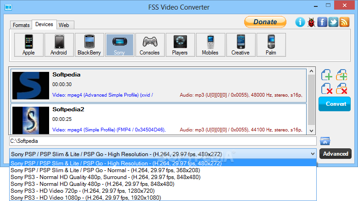Minimize the FSS Video Converter window

[x=316, y=6]
